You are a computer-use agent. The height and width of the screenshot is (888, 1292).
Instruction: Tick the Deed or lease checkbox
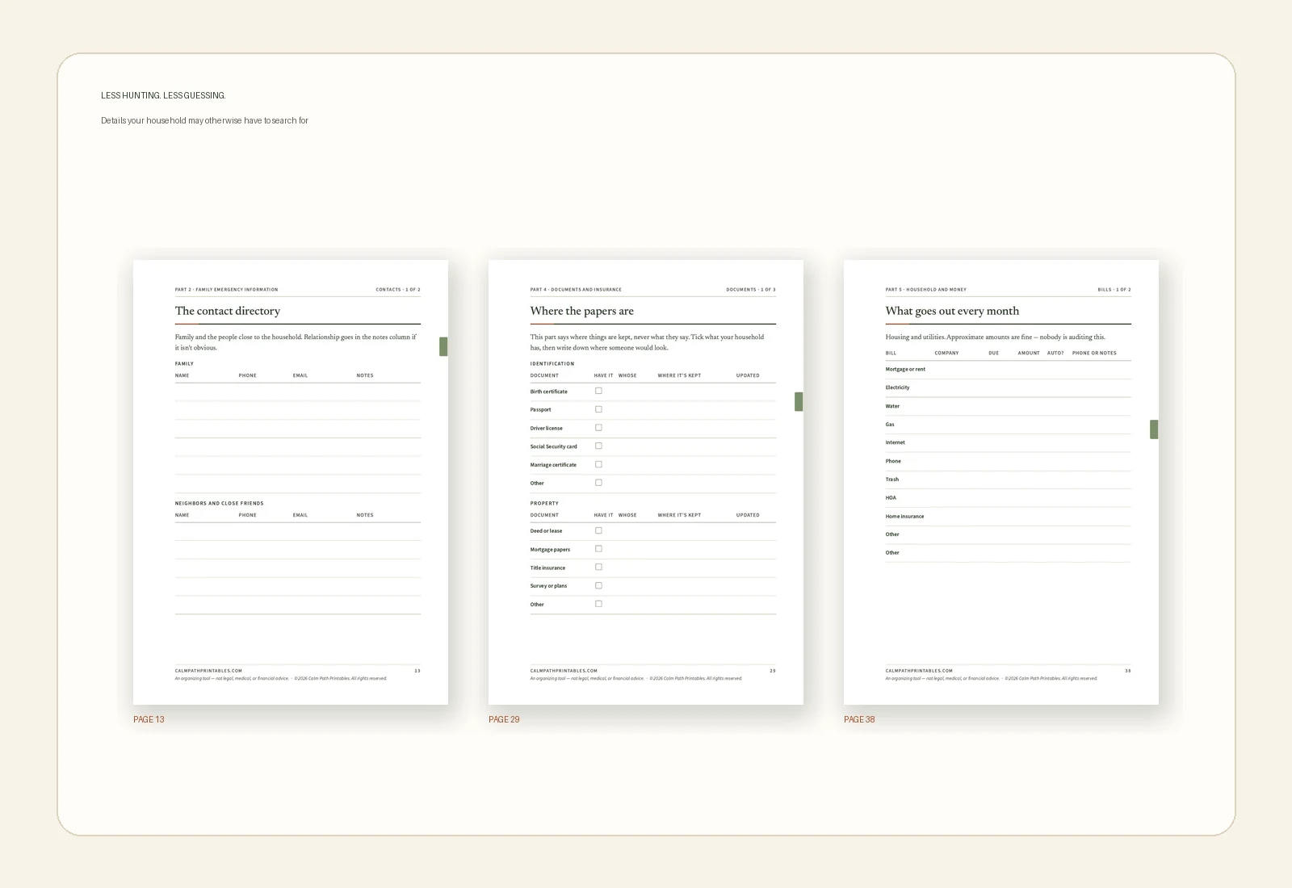coord(598,530)
